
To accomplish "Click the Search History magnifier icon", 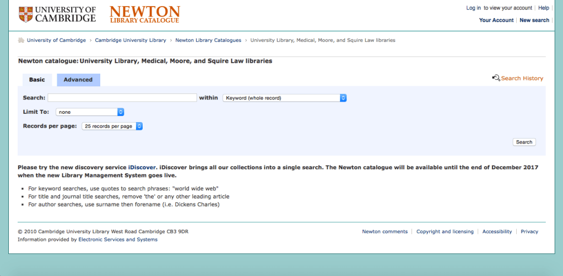I will tap(496, 78).
